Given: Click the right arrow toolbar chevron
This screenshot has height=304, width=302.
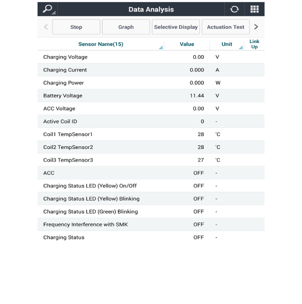Looking at the screenshot, I should pos(256,27).
